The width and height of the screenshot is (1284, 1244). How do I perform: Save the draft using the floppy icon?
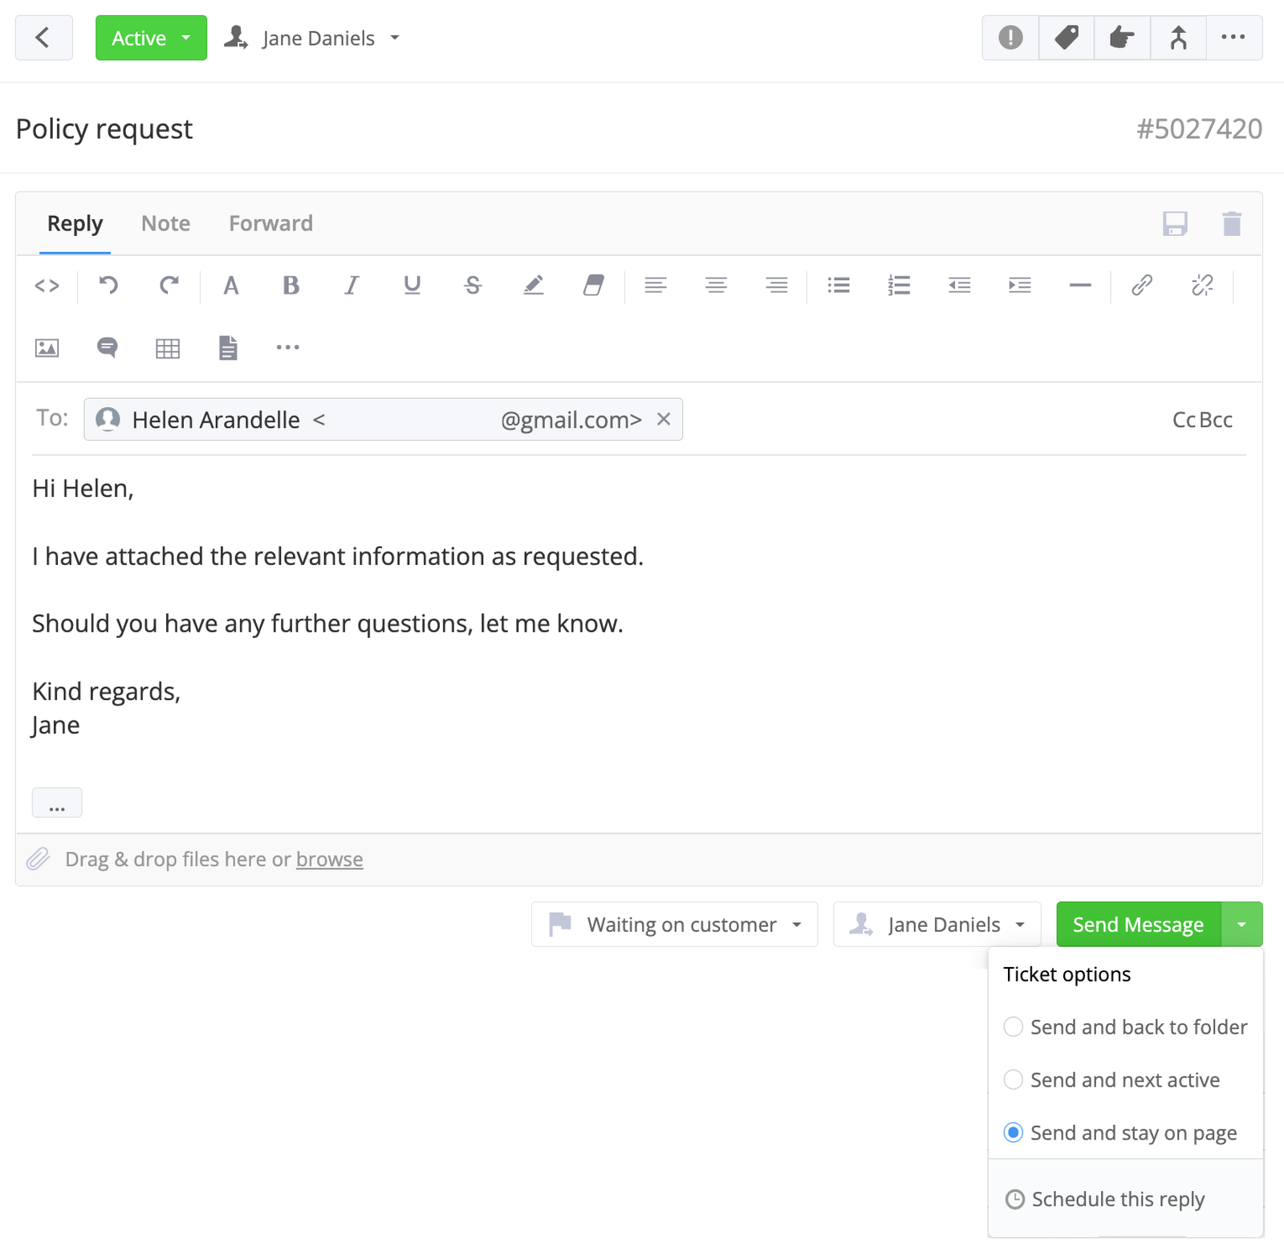(1175, 224)
